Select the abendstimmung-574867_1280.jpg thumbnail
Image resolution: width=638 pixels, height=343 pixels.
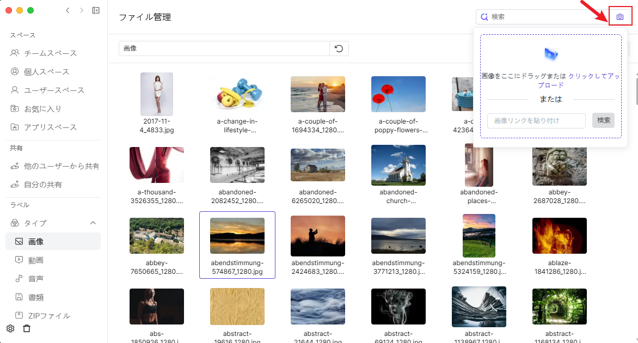pyautogui.click(x=237, y=237)
